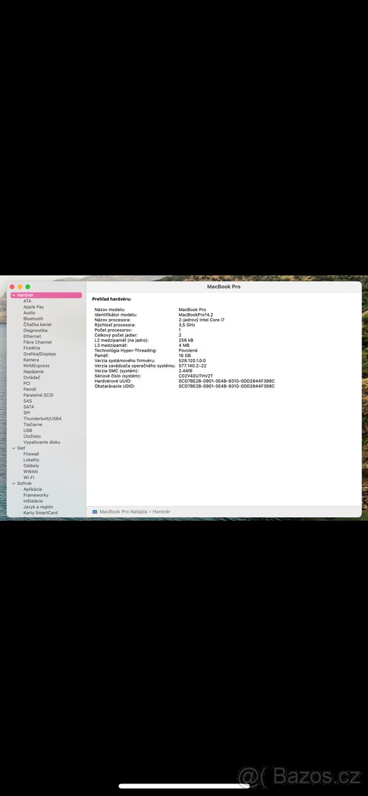Click the firmware version 529.120.1.0.0
Image resolution: width=368 pixels, height=796 pixels.
click(x=192, y=361)
